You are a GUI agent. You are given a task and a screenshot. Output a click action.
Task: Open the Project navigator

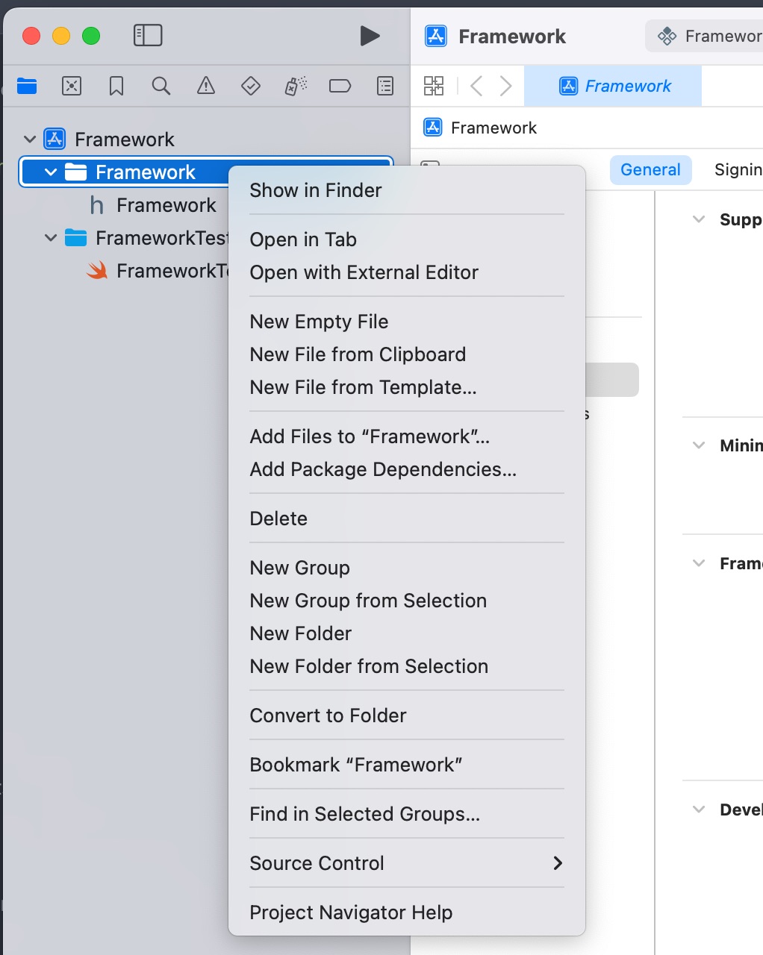(27, 86)
